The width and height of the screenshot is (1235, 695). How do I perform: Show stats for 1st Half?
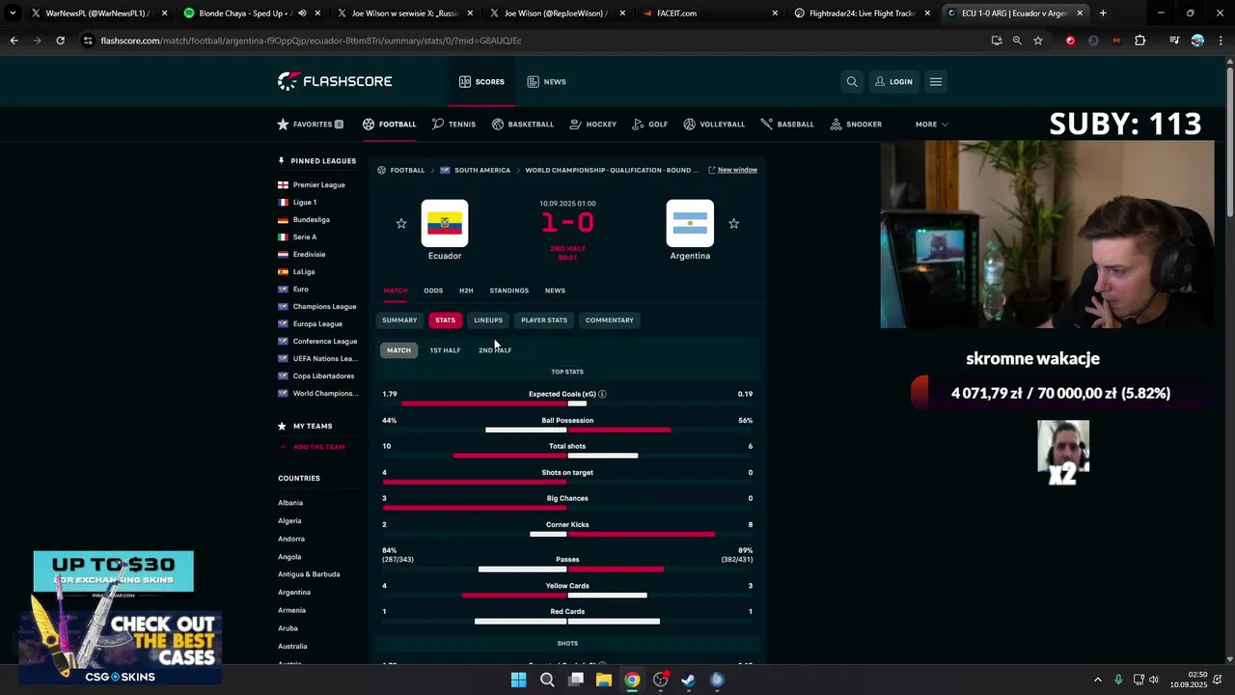tap(445, 350)
